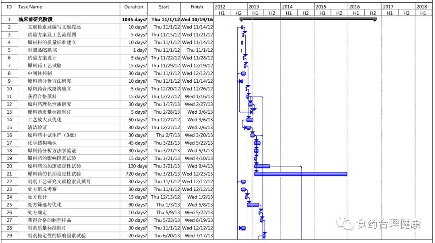Click the 1 day? duration cell

click(x=140, y=50)
